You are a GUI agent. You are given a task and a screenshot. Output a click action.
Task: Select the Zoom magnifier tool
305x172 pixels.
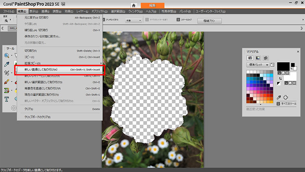pos(7,55)
